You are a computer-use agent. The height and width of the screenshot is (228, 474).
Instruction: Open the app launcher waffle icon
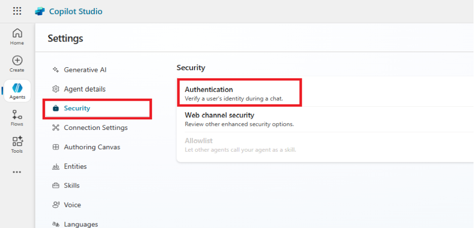point(17,11)
